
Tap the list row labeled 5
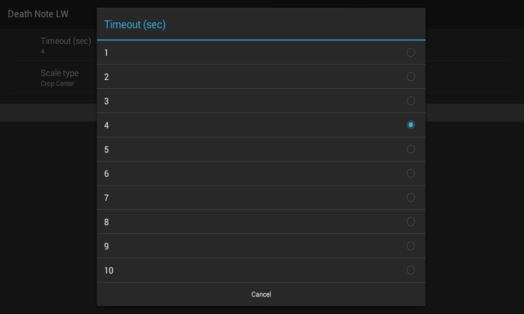pyautogui.click(x=261, y=149)
